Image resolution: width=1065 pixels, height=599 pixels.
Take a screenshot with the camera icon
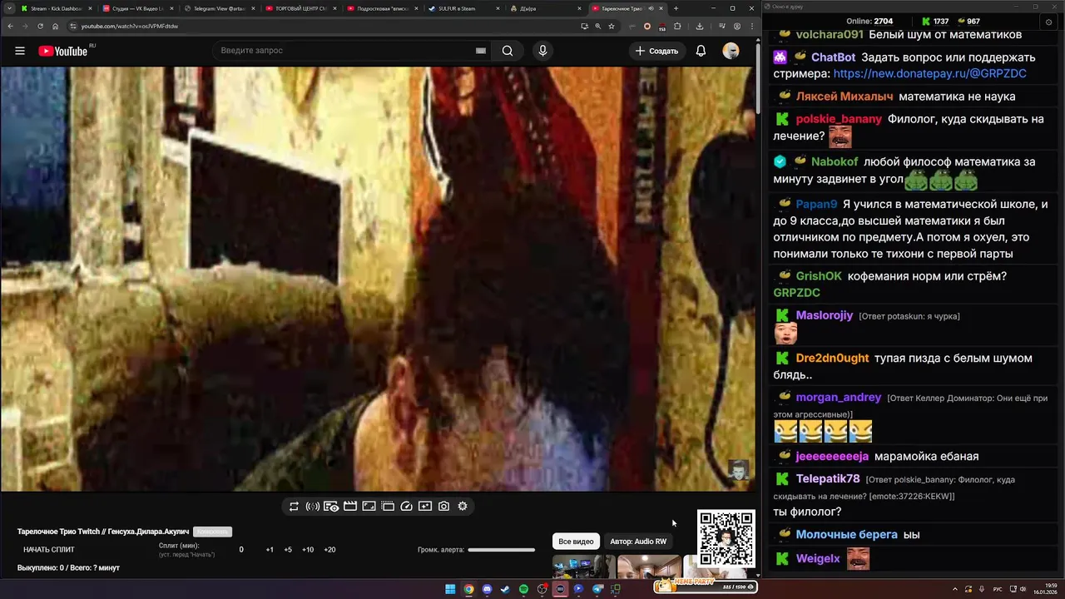pos(444,506)
